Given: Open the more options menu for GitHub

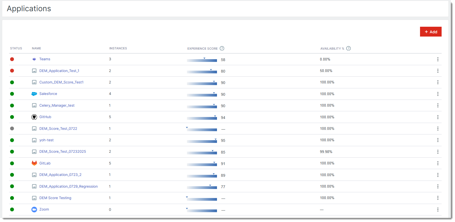Looking at the screenshot, I should (x=438, y=117).
